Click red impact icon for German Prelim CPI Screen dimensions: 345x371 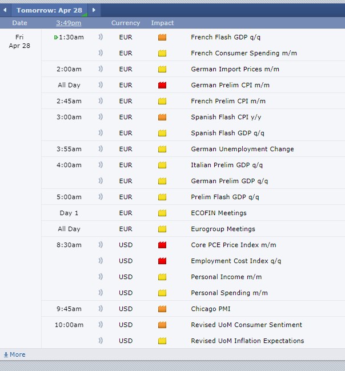162,85
